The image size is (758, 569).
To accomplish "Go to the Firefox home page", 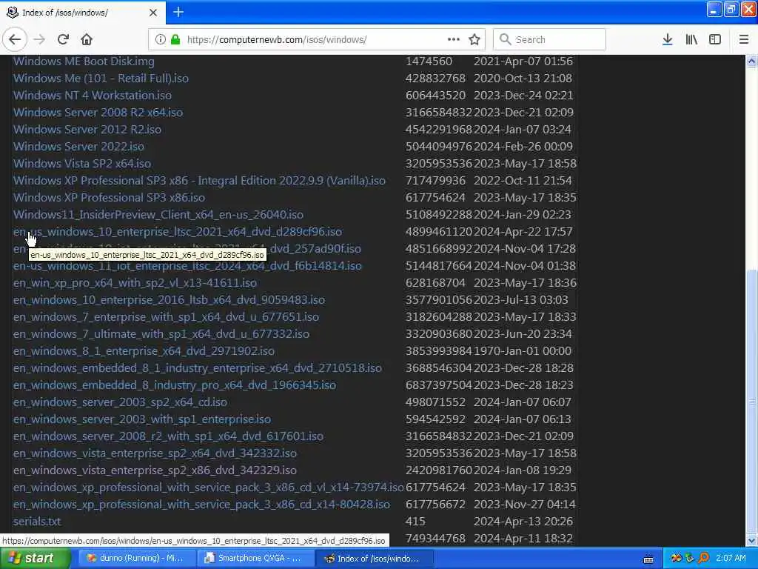I will pos(87,39).
